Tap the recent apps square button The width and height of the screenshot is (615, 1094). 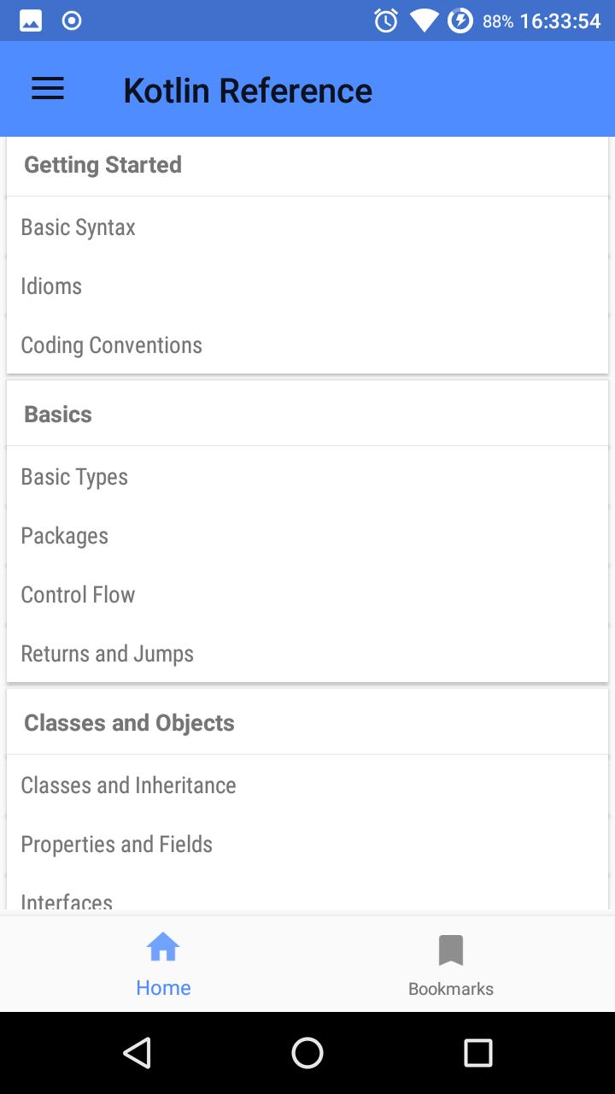(478, 1053)
